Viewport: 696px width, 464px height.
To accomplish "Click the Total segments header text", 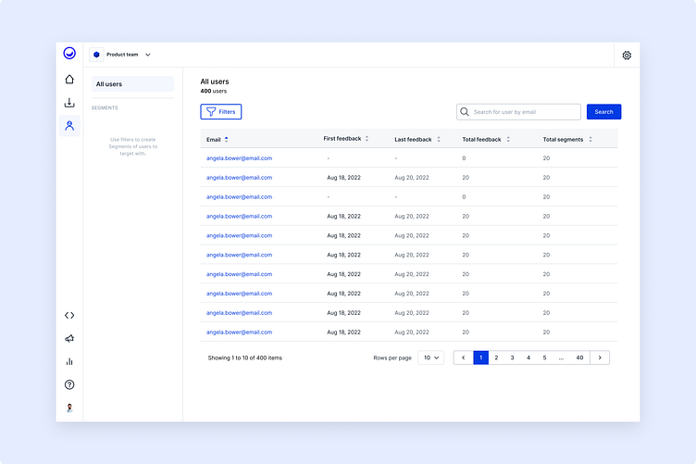I will pyautogui.click(x=563, y=140).
